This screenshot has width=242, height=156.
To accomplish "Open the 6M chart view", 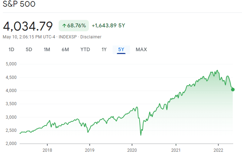I will click(x=65, y=49).
